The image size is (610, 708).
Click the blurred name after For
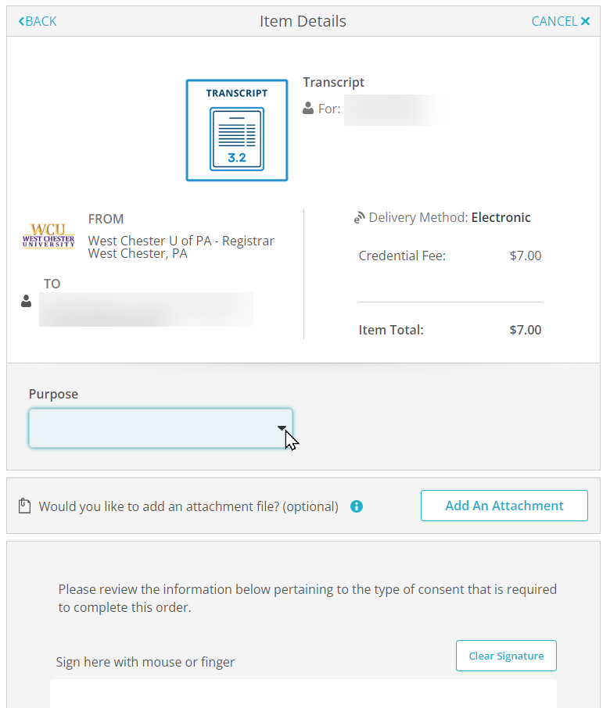point(391,109)
